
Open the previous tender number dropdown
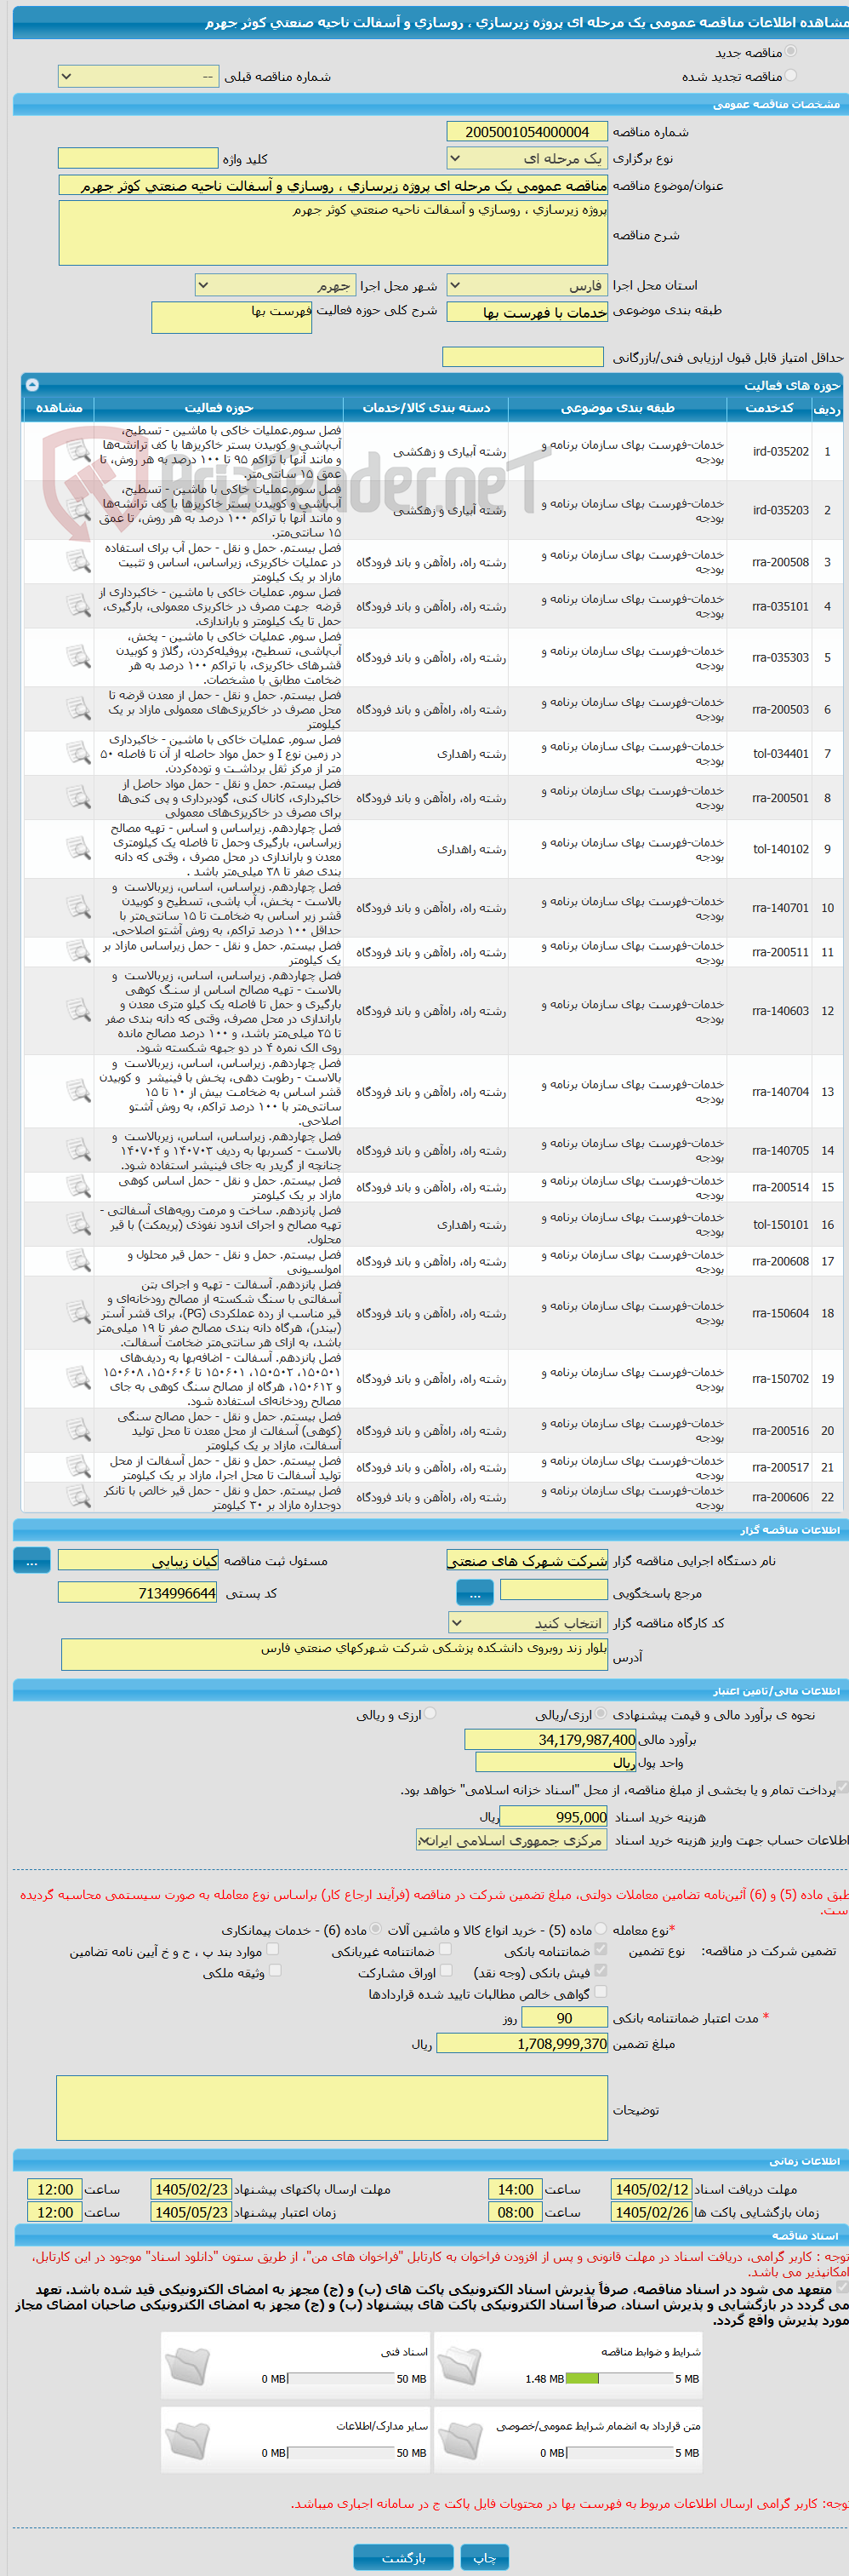pyautogui.click(x=138, y=76)
